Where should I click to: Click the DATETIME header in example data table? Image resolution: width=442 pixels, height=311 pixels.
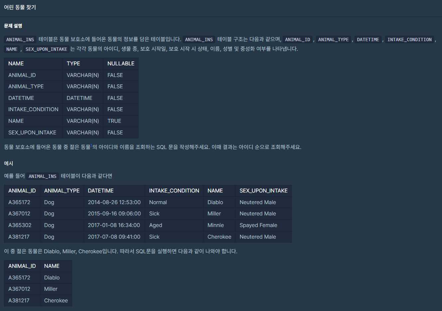coord(101,191)
